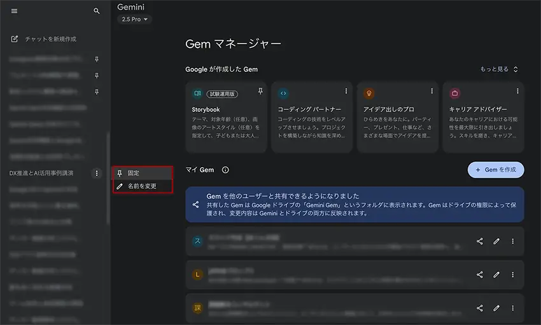Viewport: 541px width, 325px height.
Task: Toggle pin on the third pinned chat
Action: pos(97,92)
